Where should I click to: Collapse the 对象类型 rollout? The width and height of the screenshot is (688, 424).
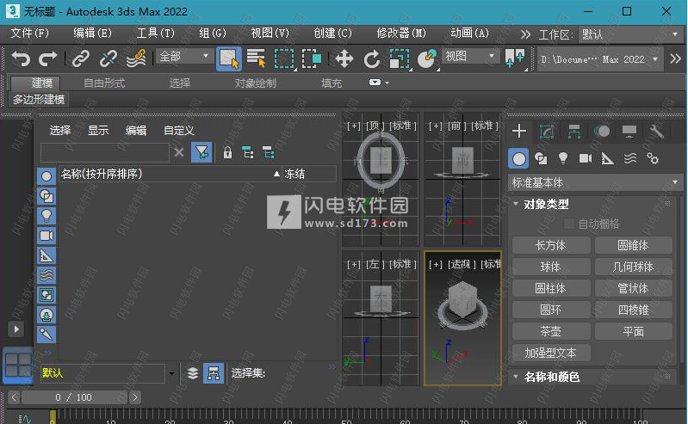pos(516,204)
